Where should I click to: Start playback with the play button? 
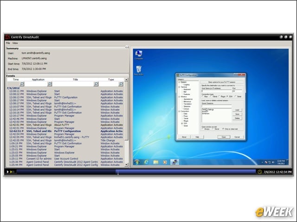[x=7, y=172]
